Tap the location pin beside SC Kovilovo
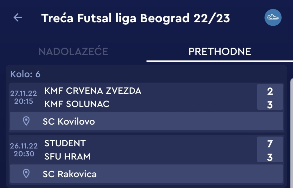The width and height of the screenshot is (293, 188). click(x=26, y=121)
